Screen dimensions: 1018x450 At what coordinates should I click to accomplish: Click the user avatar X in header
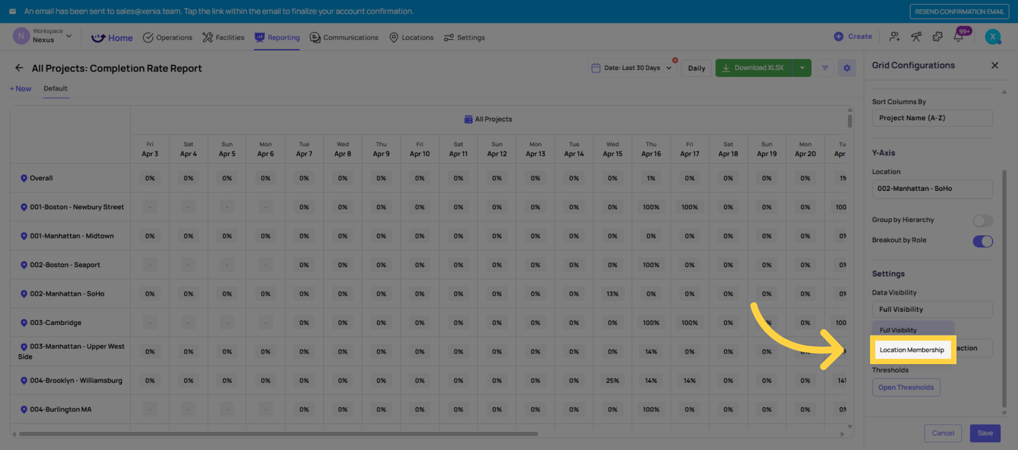pyautogui.click(x=993, y=37)
